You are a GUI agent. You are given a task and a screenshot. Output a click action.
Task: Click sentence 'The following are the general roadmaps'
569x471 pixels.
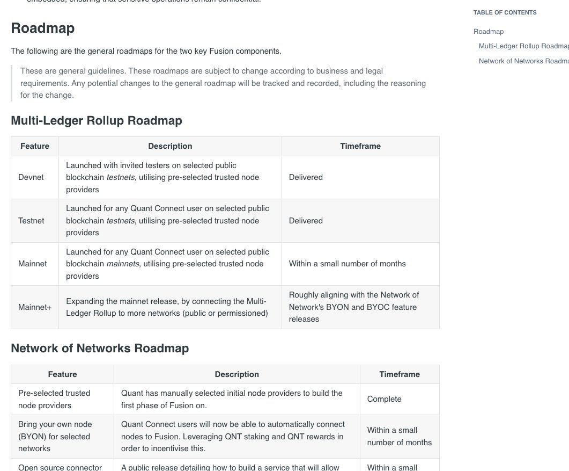(x=146, y=51)
